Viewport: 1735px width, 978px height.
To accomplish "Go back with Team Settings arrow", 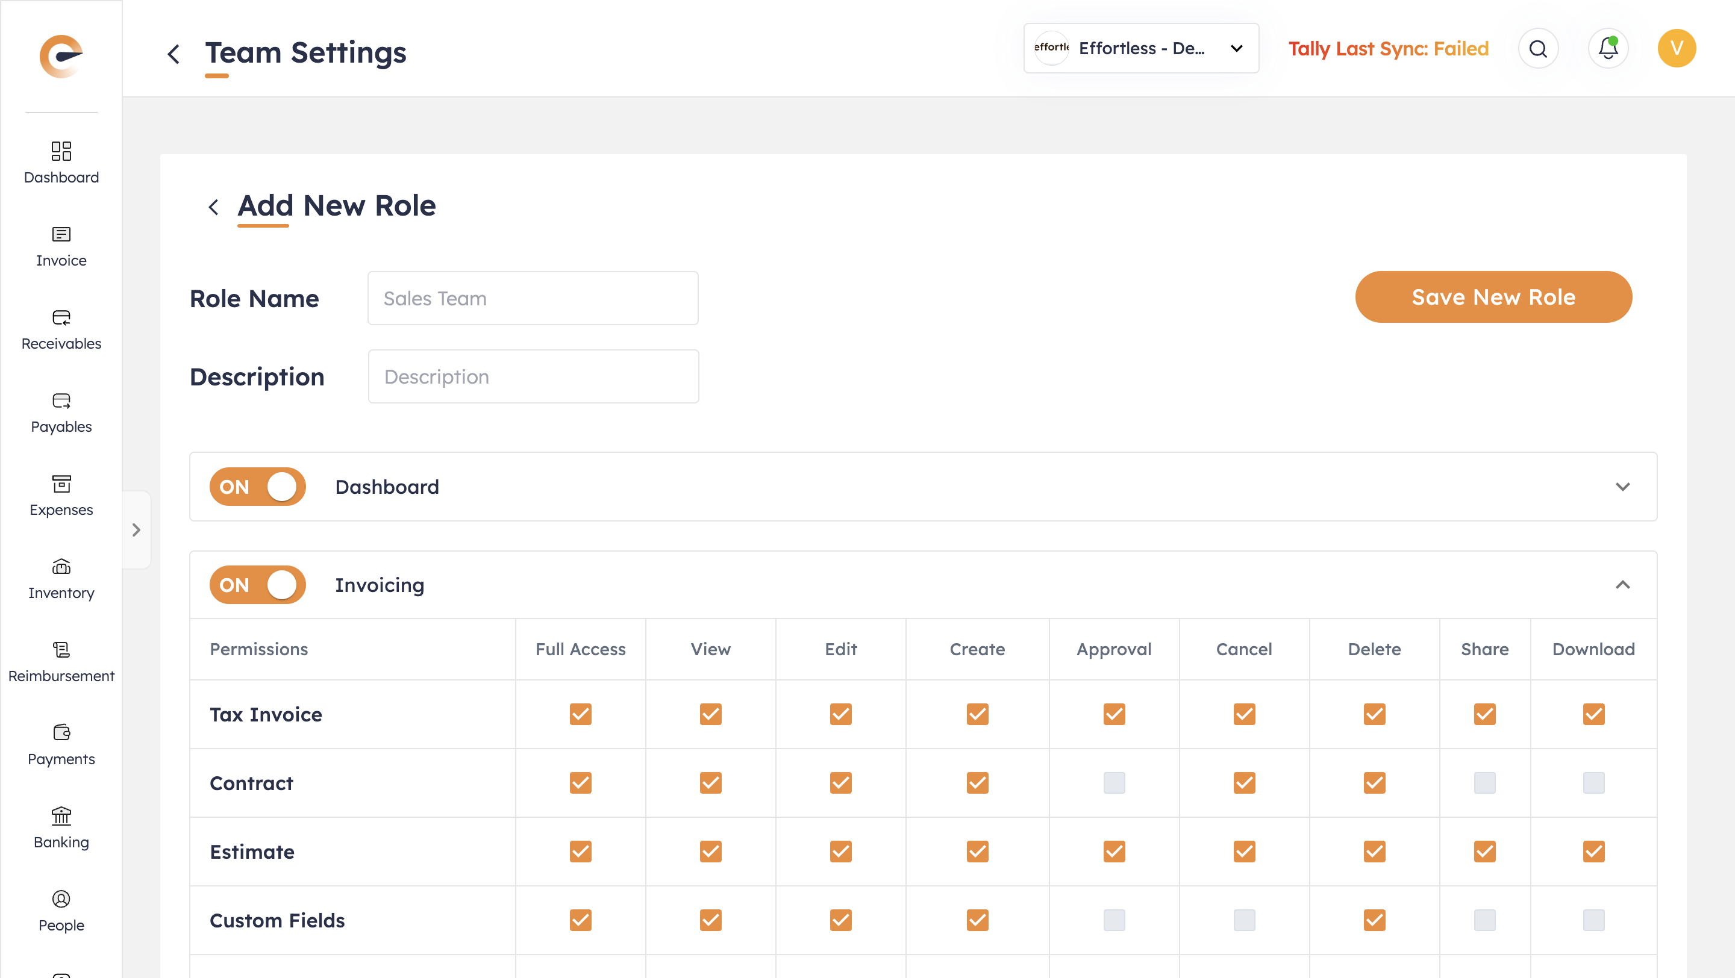I will coord(173,54).
